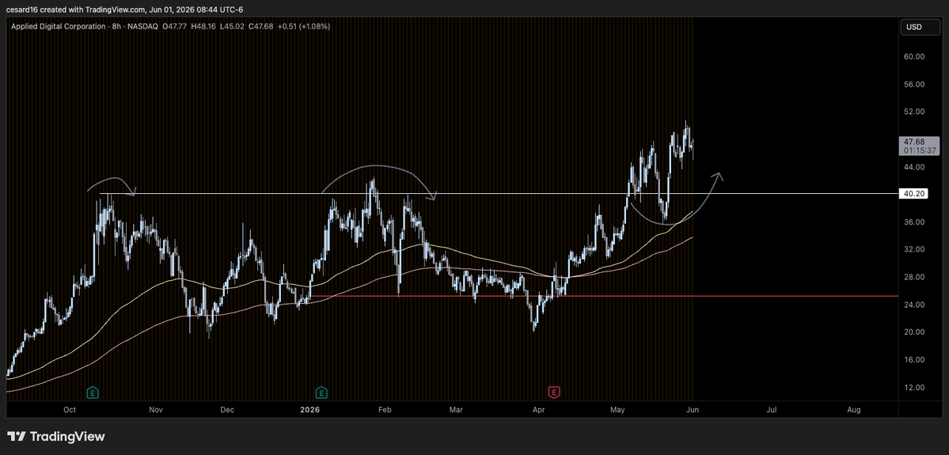The image size is (949, 455).
Task: Click the 60.00 price axis label
Action: pyautogui.click(x=914, y=57)
